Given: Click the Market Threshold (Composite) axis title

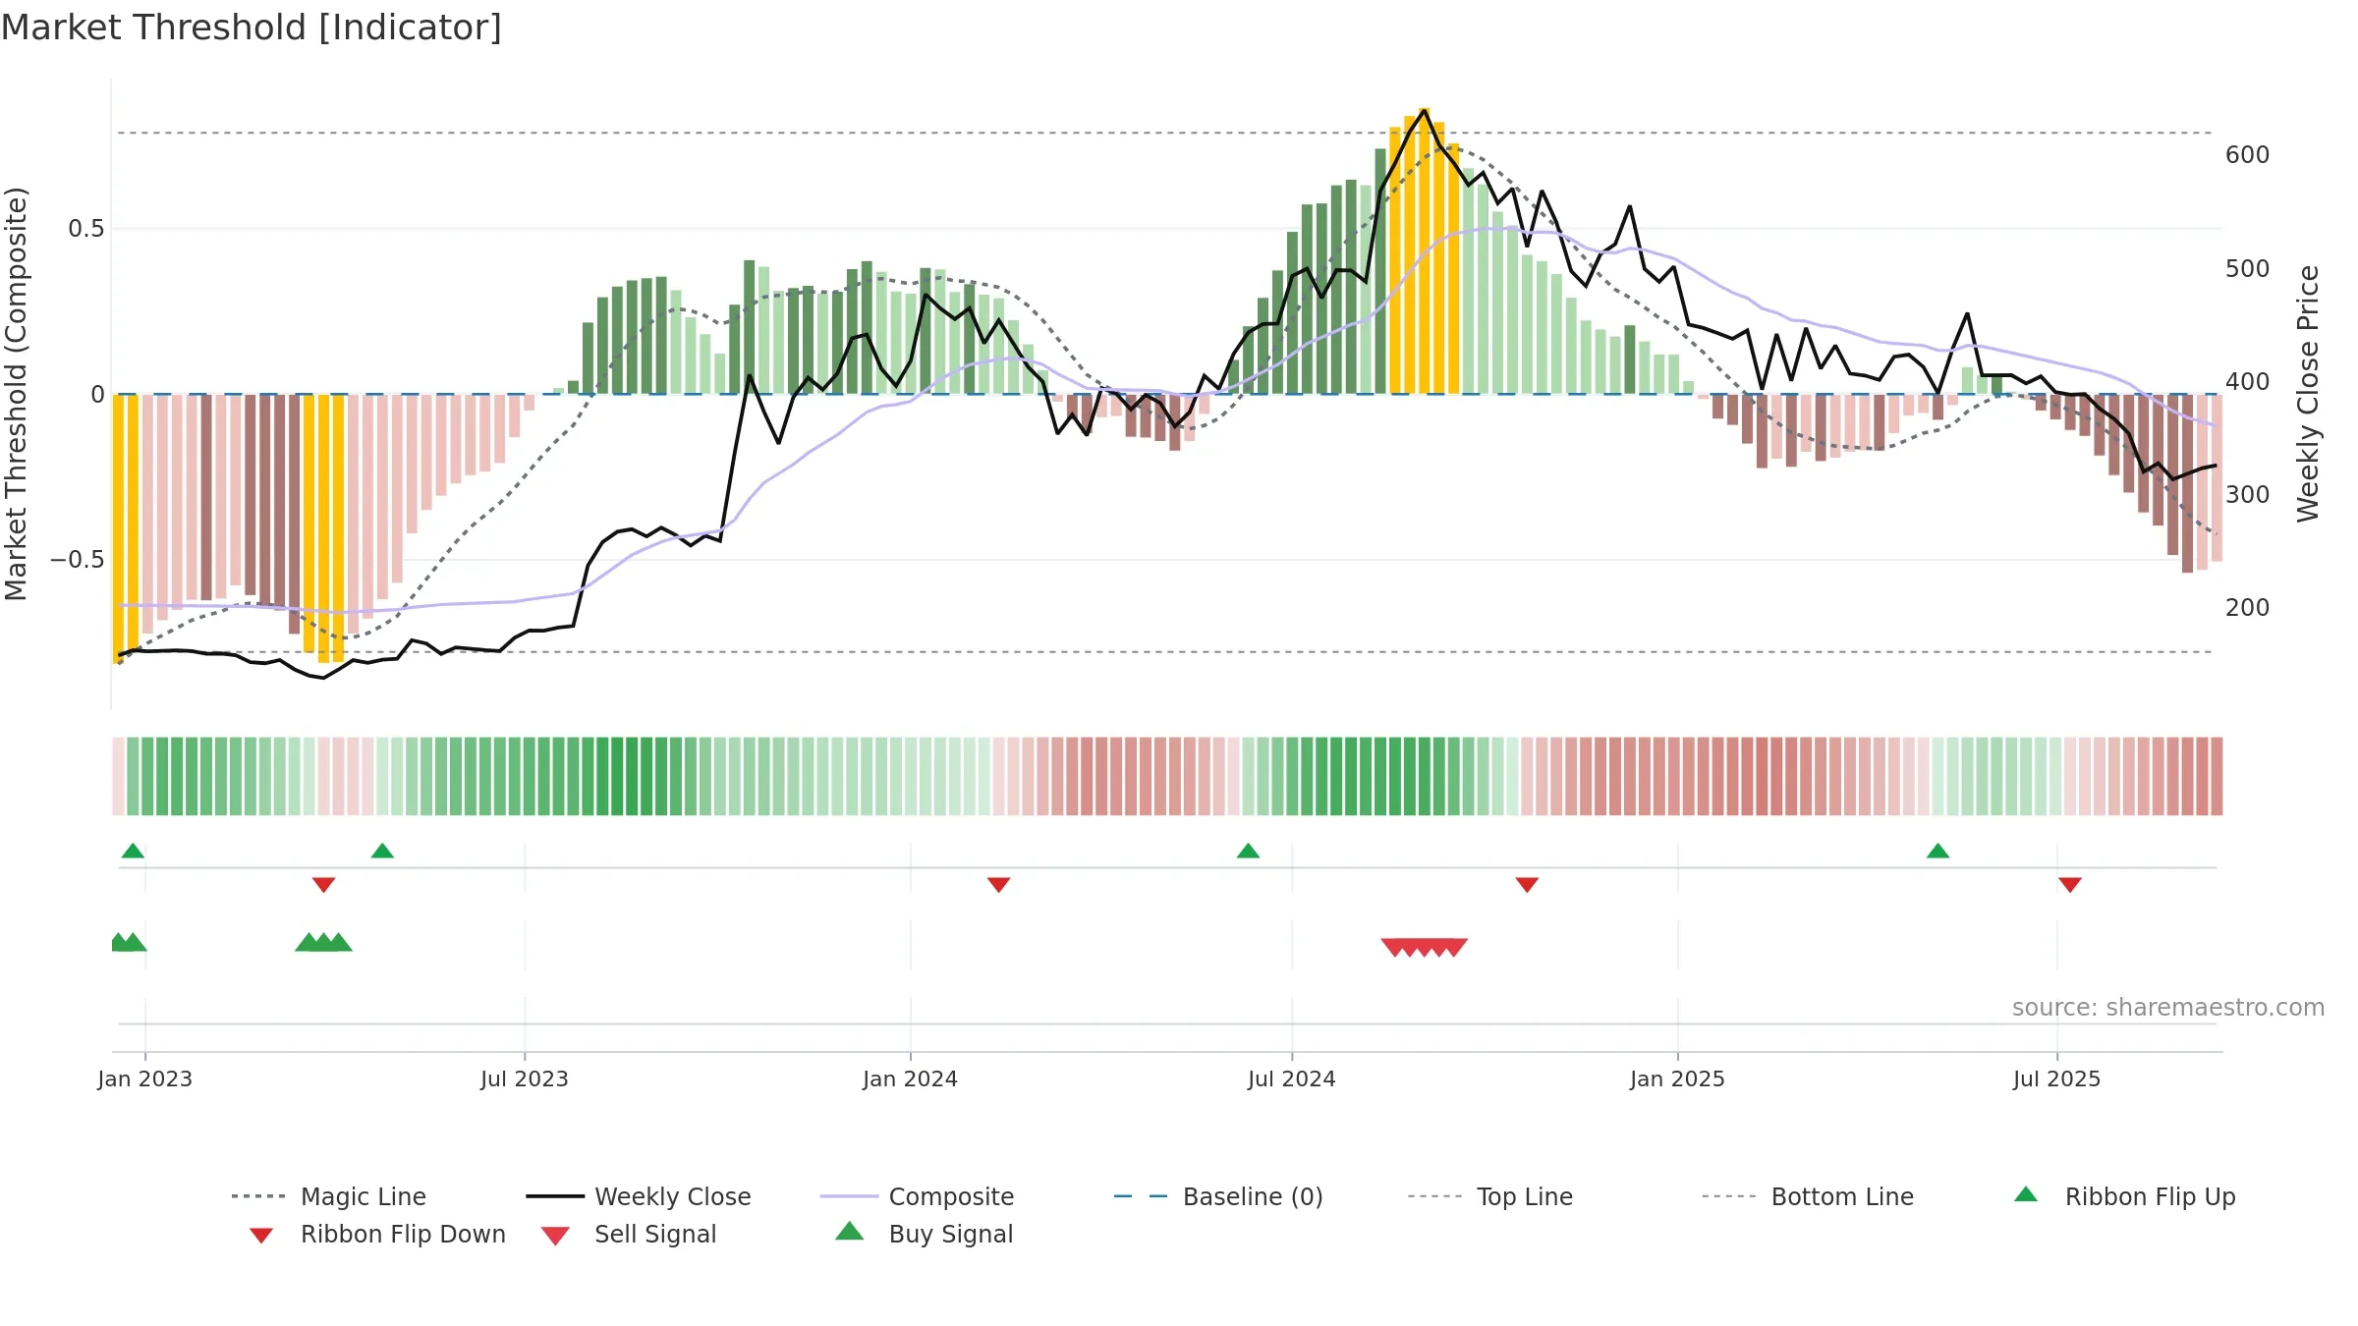Looking at the screenshot, I should (x=16, y=394).
